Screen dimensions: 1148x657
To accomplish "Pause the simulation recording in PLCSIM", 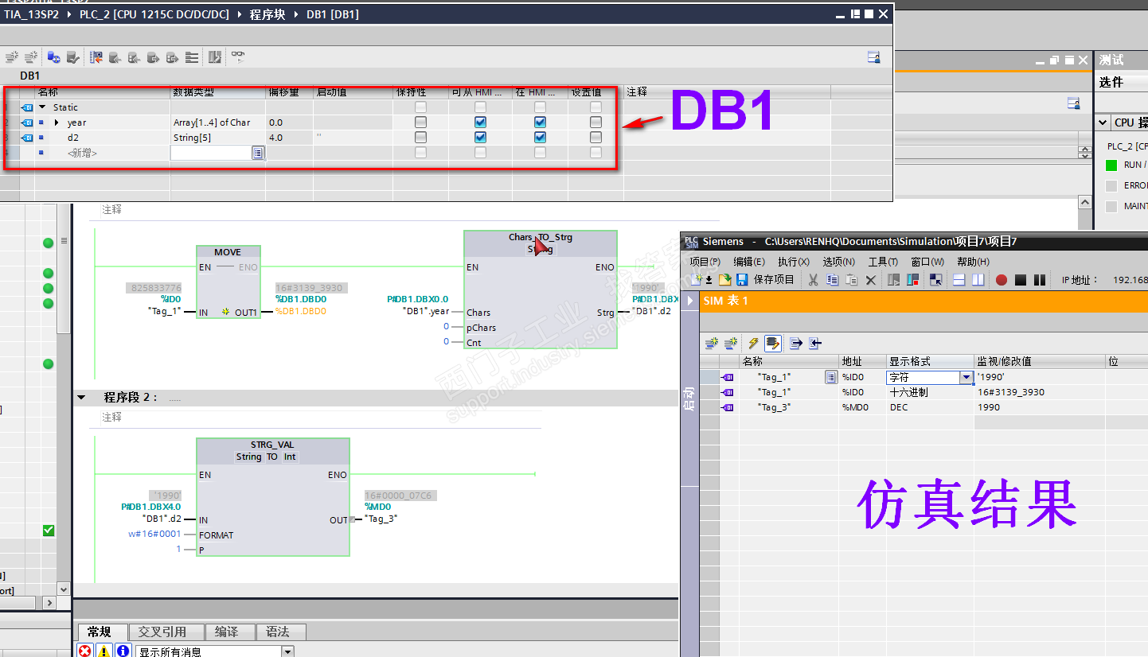I will point(1039,280).
